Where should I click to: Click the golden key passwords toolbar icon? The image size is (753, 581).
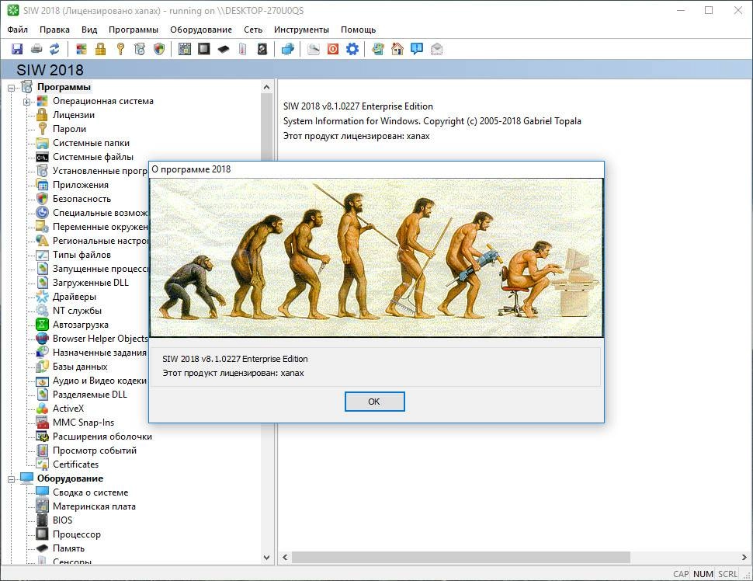point(120,48)
